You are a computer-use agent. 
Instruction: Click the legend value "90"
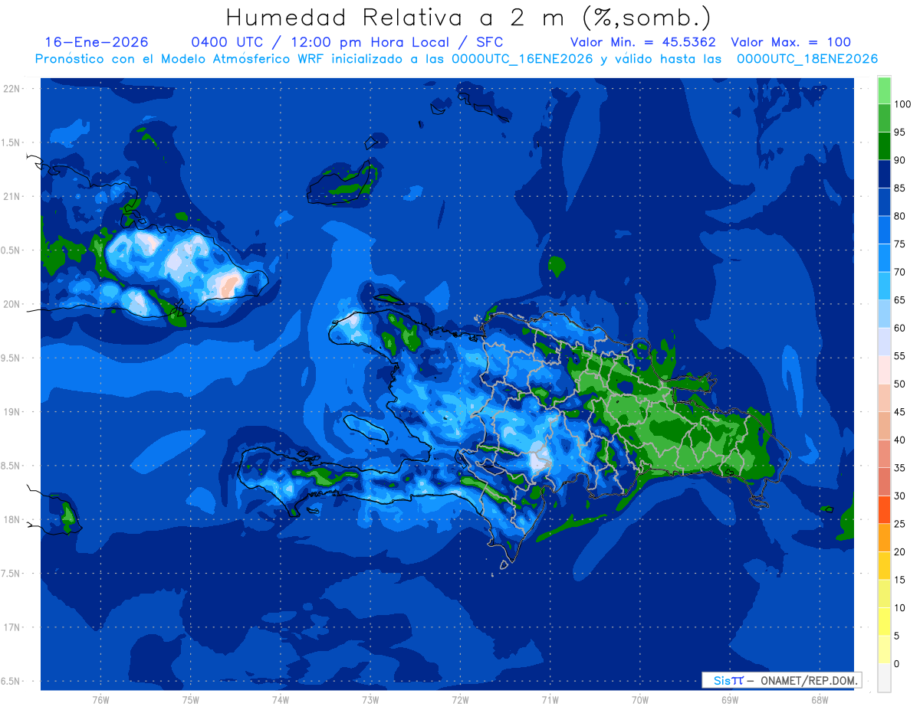click(899, 160)
